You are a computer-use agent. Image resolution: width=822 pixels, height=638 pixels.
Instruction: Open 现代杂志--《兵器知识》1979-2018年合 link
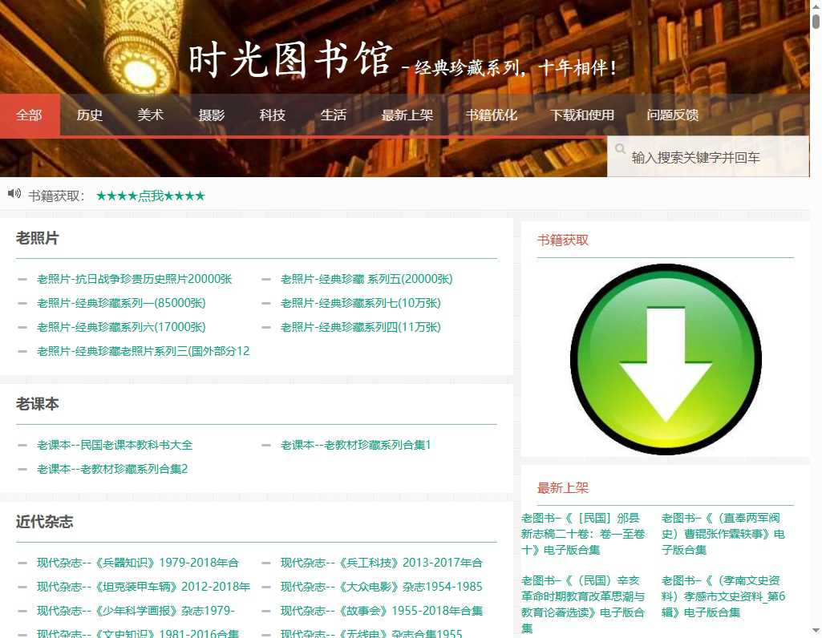tap(135, 562)
